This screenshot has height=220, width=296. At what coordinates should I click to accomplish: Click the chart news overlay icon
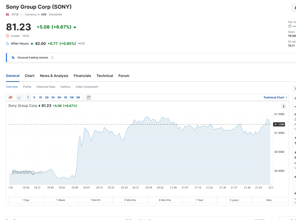click(89, 98)
